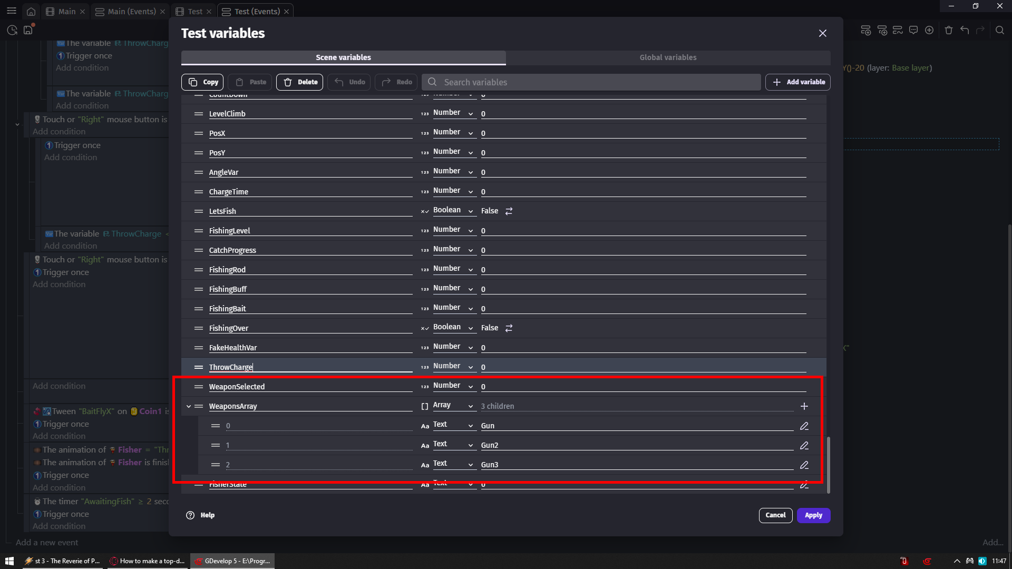Screen dimensions: 1012x569
Task: Toggle FishingOver boolean value
Action: point(509,328)
